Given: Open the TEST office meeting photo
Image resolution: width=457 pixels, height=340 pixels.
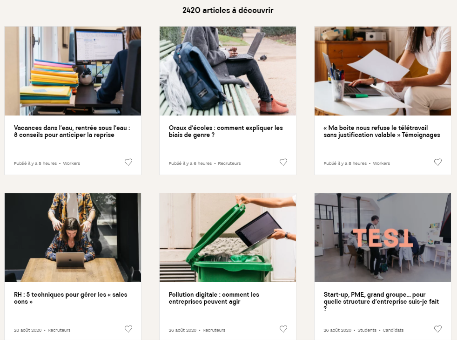Looking at the screenshot, I should click(x=383, y=238).
